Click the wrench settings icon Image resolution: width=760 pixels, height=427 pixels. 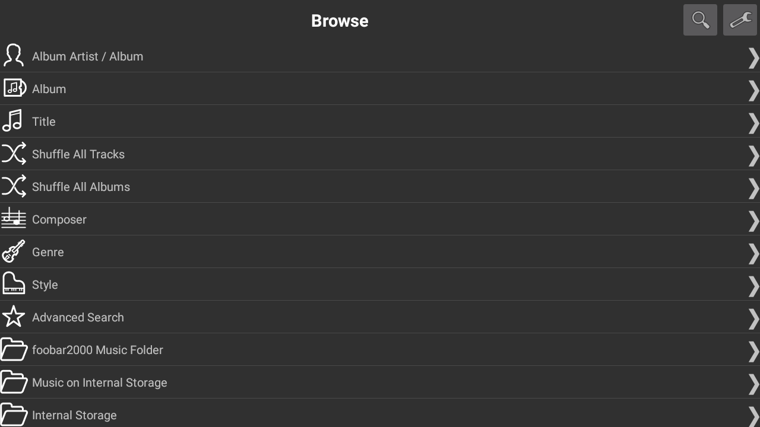[x=740, y=20]
